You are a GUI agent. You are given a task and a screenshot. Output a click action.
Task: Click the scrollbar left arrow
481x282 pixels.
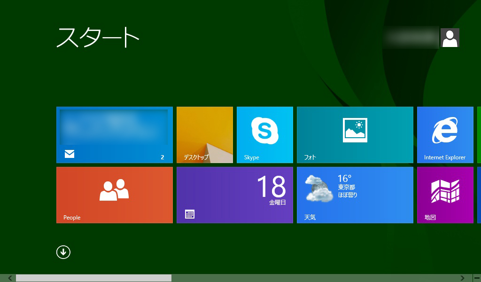coord(10,278)
